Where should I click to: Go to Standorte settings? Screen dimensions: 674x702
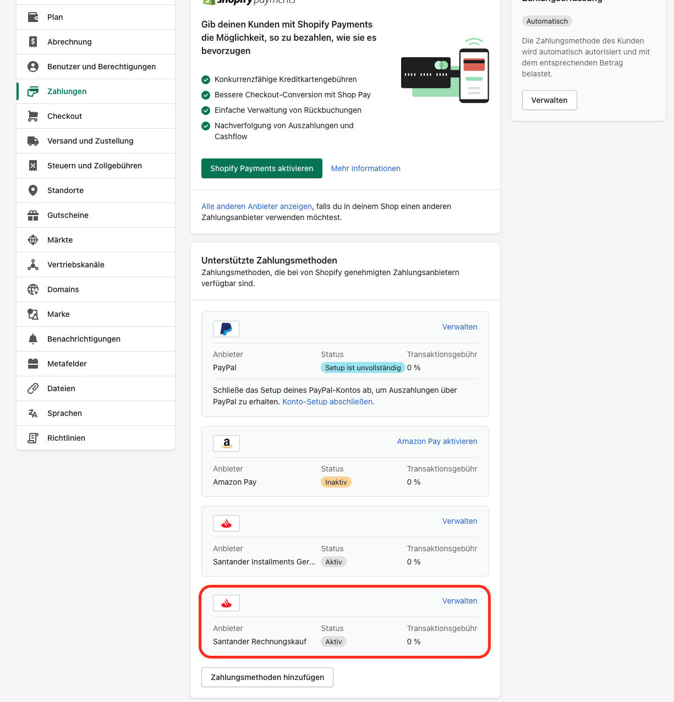(x=96, y=190)
